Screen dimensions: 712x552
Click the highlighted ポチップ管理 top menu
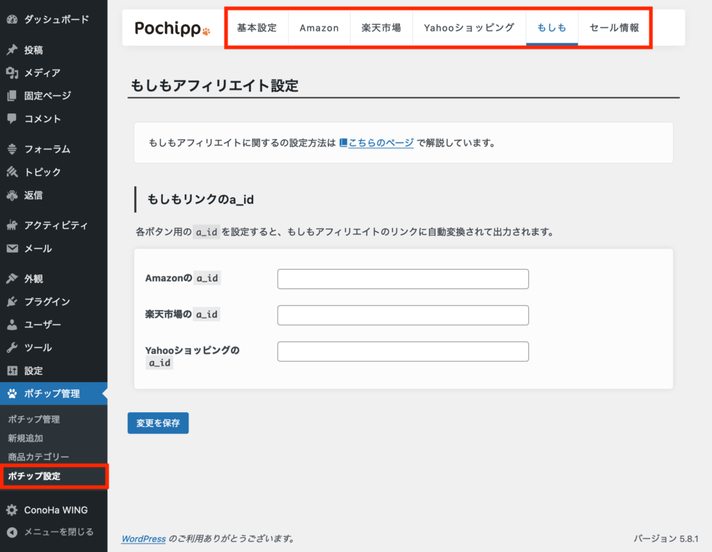point(54,393)
